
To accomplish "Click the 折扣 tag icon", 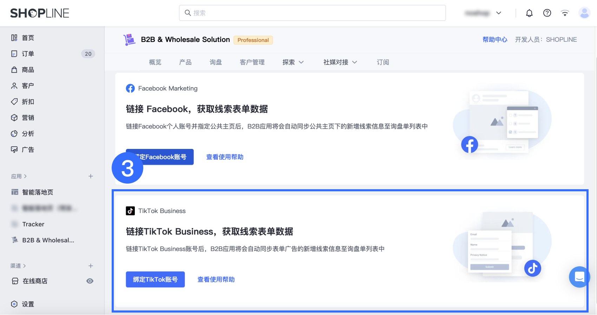I will pos(14,102).
